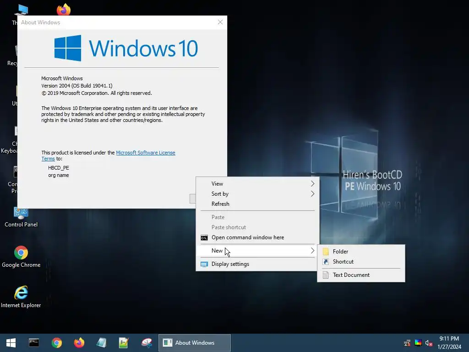469x352 pixels.
Task: Launch Command Prompt from the taskbar
Action: pos(34,343)
